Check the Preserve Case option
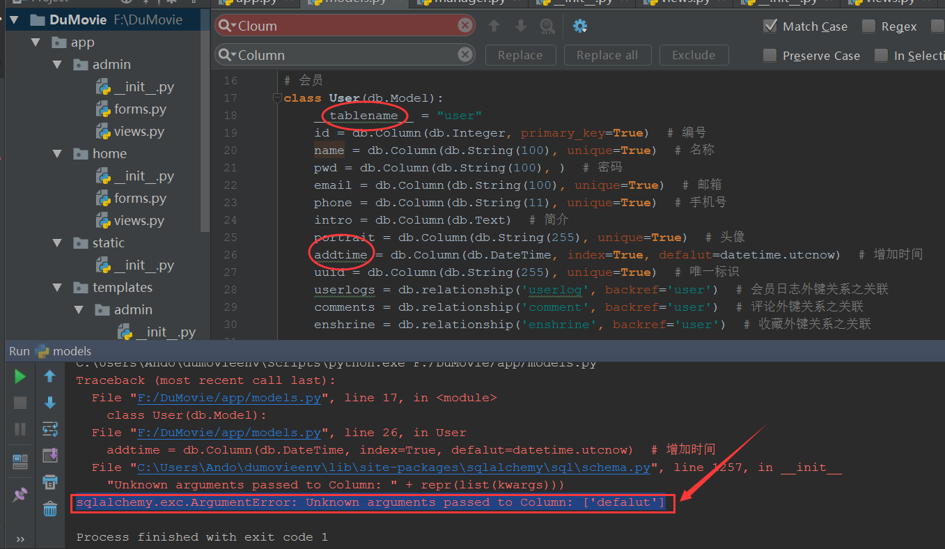The image size is (945, 549). pos(770,55)
